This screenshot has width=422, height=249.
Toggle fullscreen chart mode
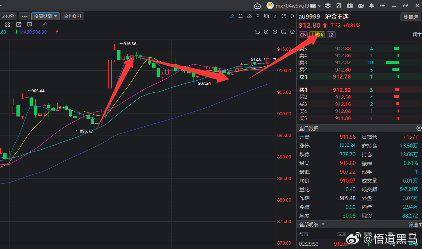[284, 16]
